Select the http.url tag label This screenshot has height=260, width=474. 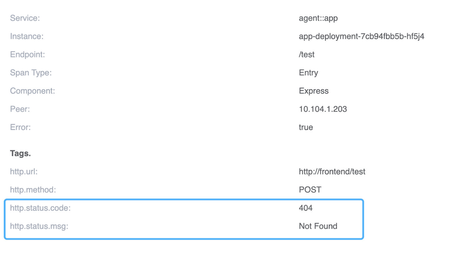[24, 172]
